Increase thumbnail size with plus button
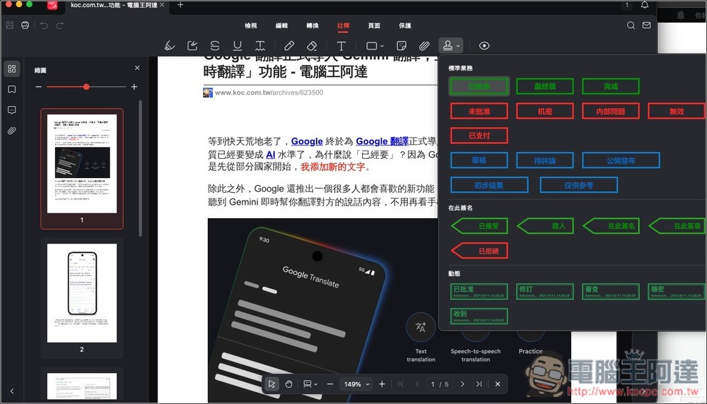 coord(134,86)
